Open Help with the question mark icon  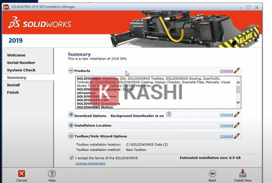(52, 174)
